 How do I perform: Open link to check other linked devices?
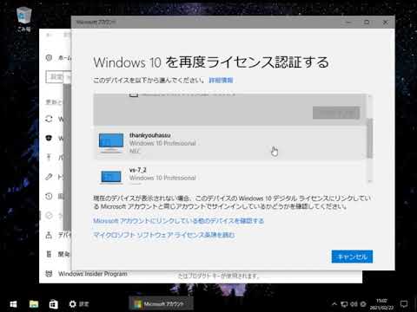tap(178, 221)
